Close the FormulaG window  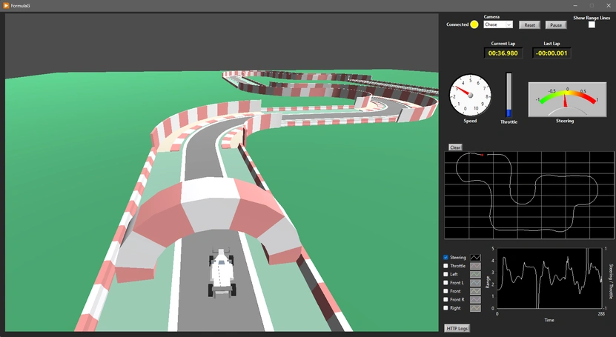(x=608, y=5)
